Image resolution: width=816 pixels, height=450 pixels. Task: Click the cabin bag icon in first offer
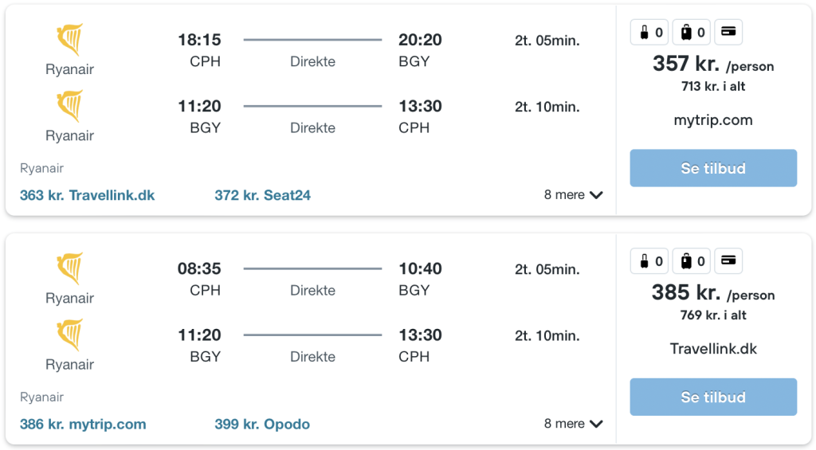pos(649,32)
